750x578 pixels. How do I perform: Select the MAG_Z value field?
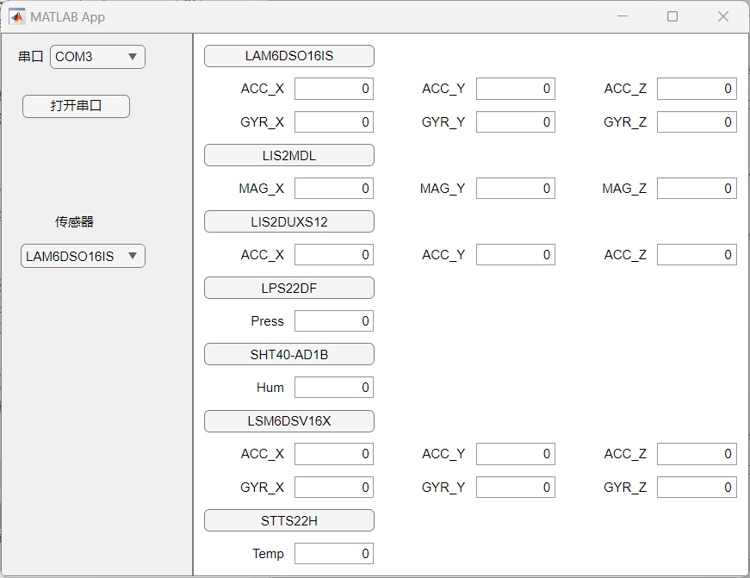coord(697,189)
